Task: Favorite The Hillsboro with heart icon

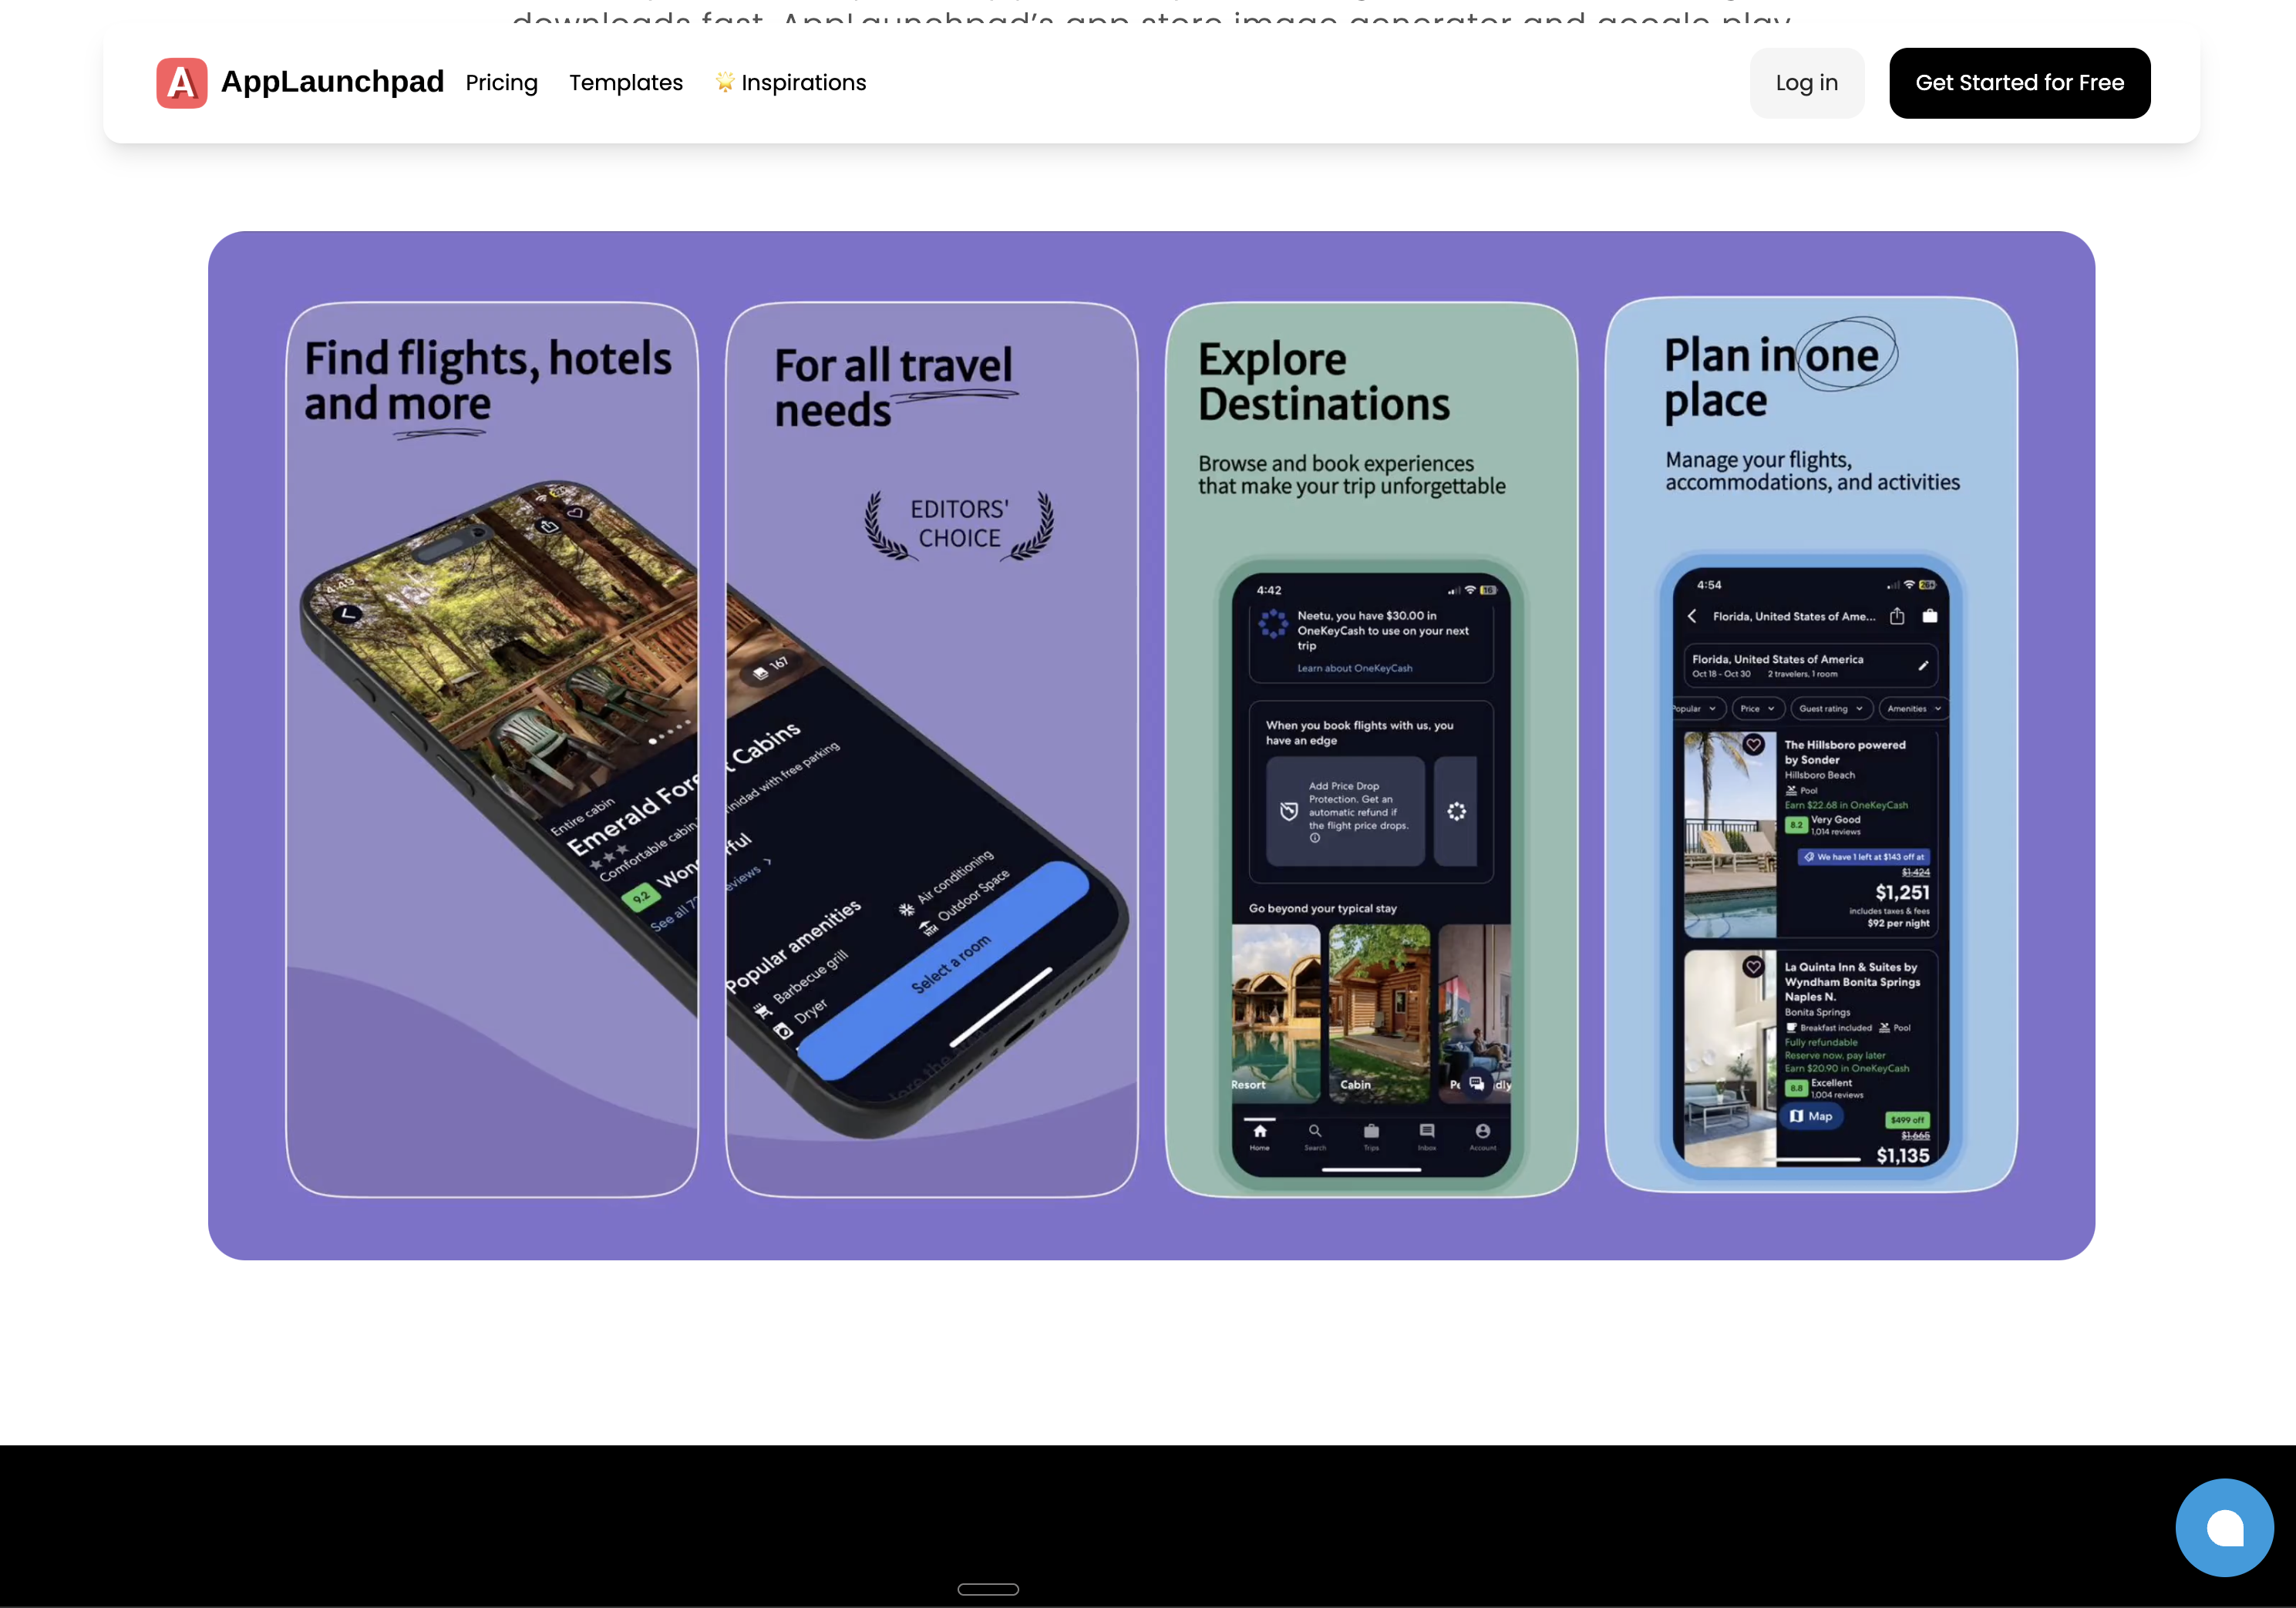Action: [x=1753, y=745]
